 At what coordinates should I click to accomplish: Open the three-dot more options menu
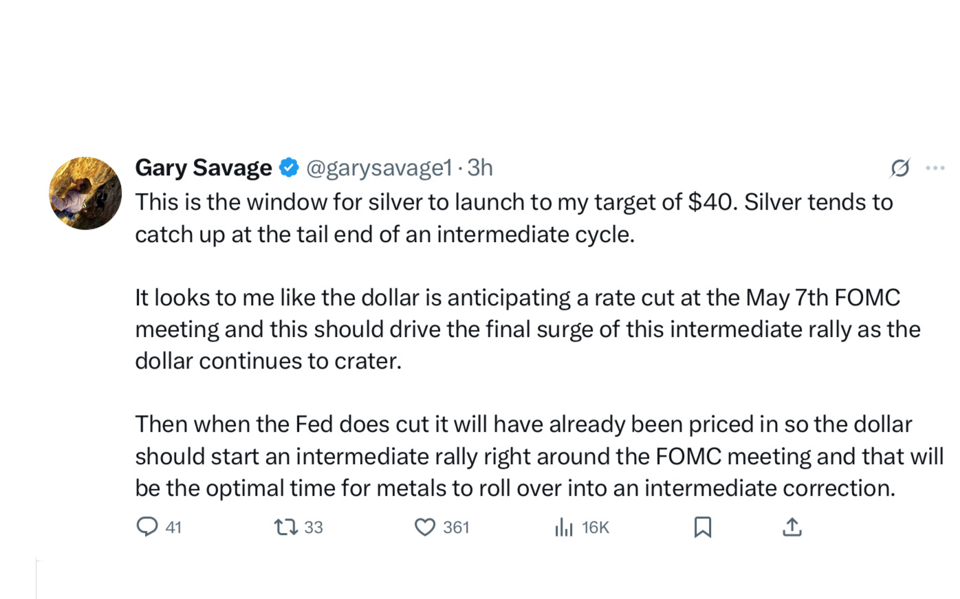935,168
